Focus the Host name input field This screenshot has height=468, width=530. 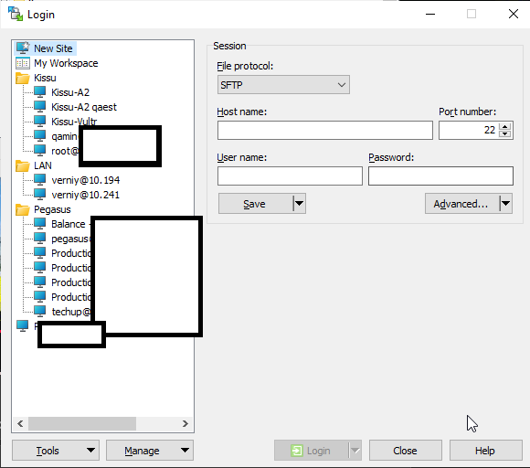point(325,130)
